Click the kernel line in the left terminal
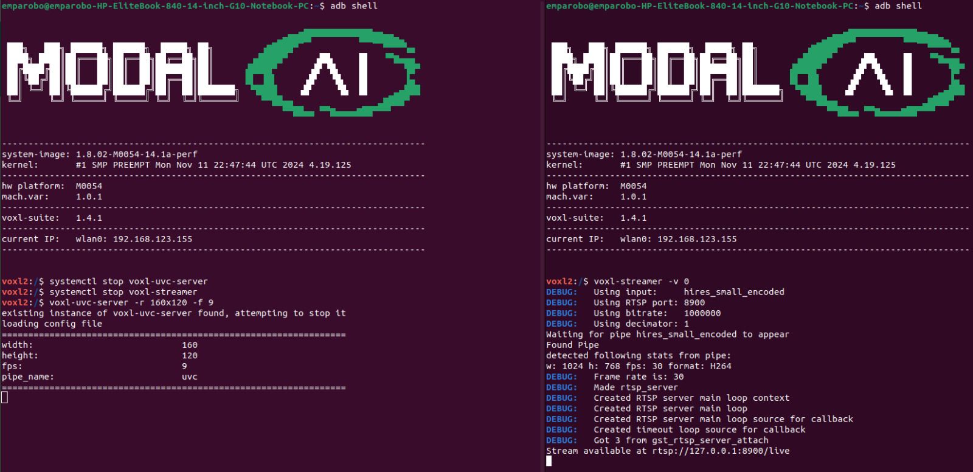Screen dimensions: 973x472 point(176,165)
